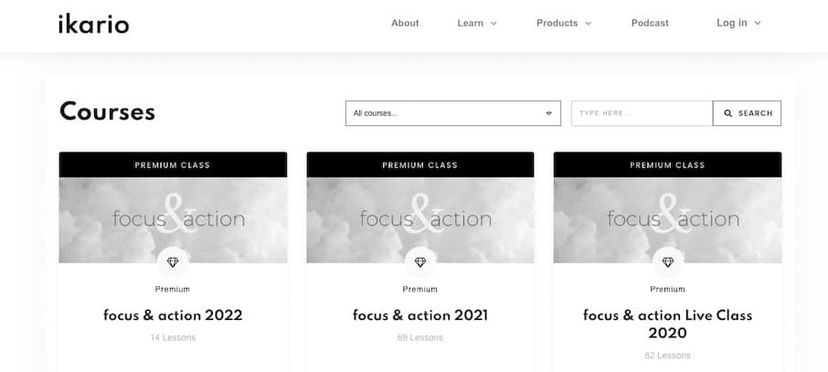Open focus & action Live Class 2020 title

coord(667,324)
